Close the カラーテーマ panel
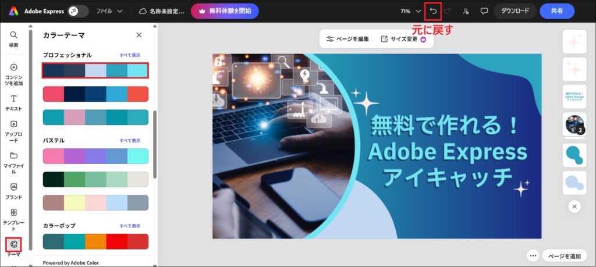 [139, 35]
